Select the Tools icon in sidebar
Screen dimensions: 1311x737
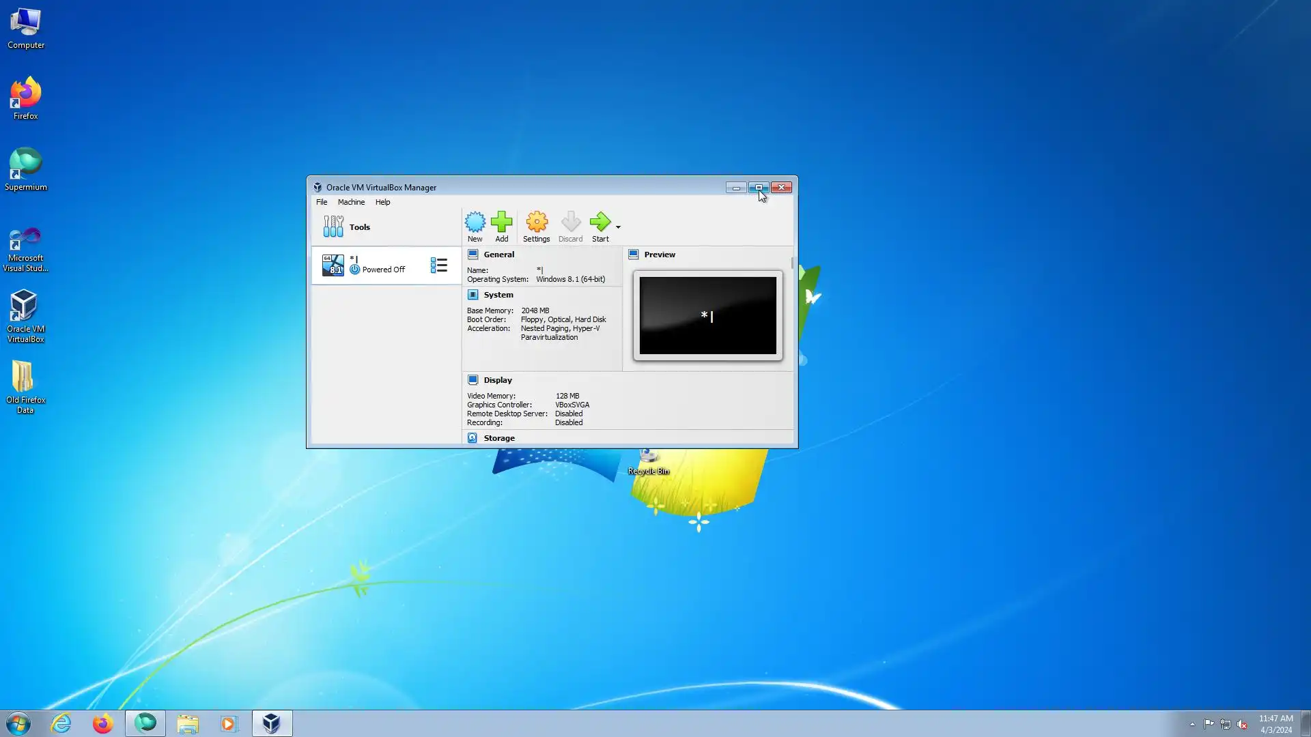(333, 227)
